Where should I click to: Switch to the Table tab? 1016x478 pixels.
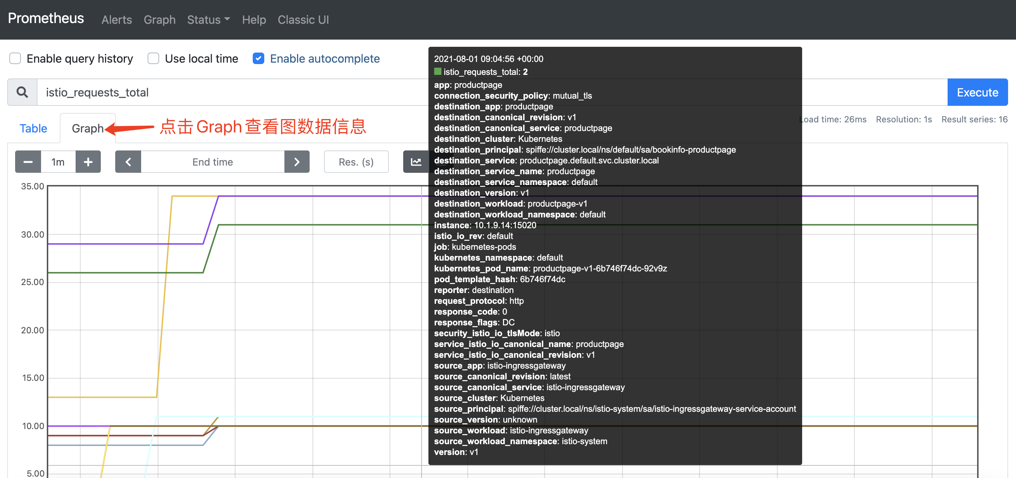pos(33,128)
